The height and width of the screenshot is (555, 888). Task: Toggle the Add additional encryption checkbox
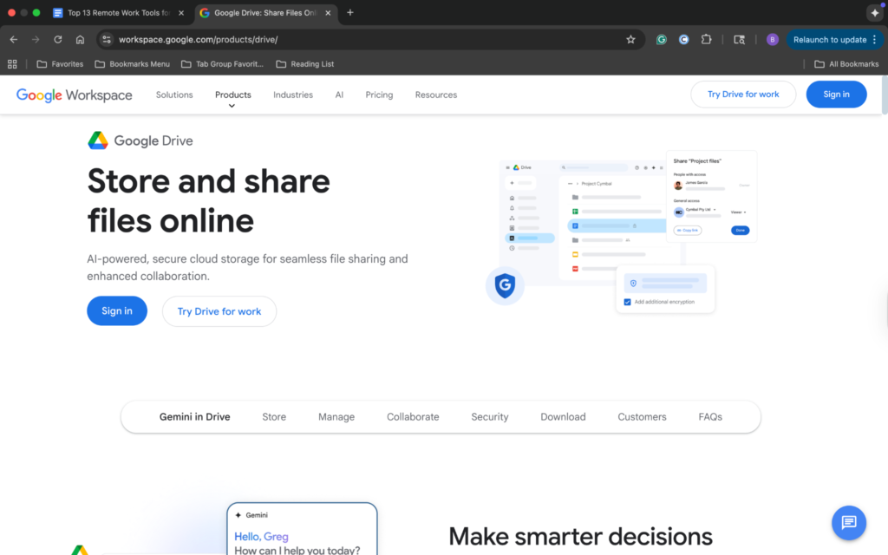click(627, 302)
